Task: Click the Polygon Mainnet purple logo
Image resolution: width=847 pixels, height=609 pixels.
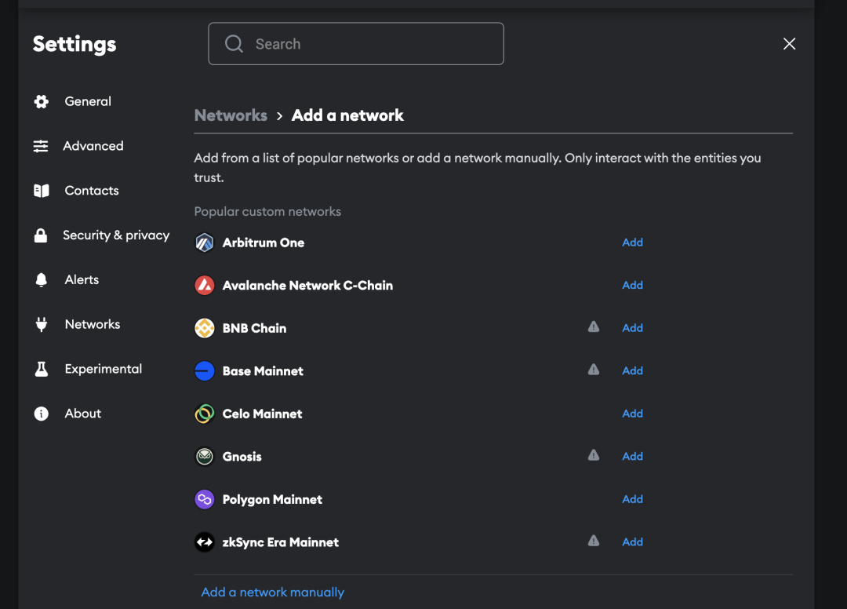Action: [x=204, y=499]
